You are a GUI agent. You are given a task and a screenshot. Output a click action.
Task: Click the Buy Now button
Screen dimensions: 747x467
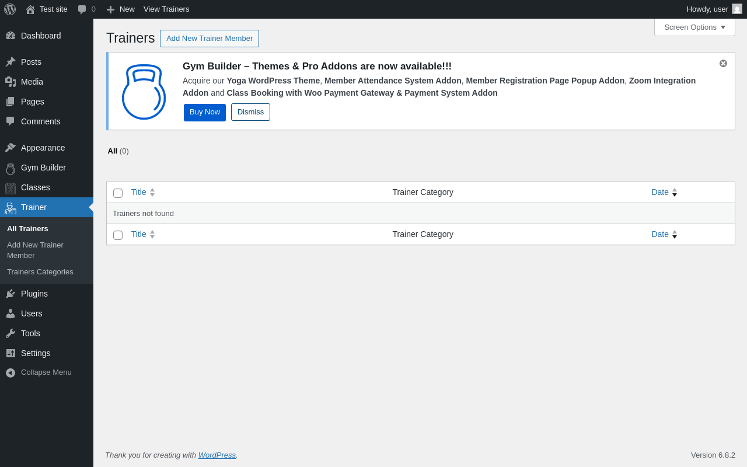click(205, 112)
